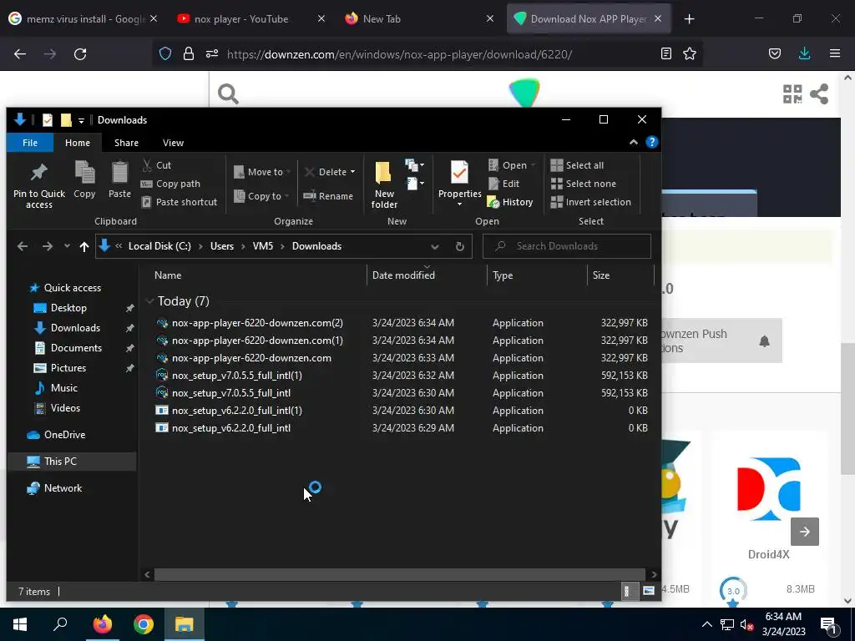Sort files by Size column header
Image resolution: width=855 pixels, height=641 pixels.
tap(620, 275)
